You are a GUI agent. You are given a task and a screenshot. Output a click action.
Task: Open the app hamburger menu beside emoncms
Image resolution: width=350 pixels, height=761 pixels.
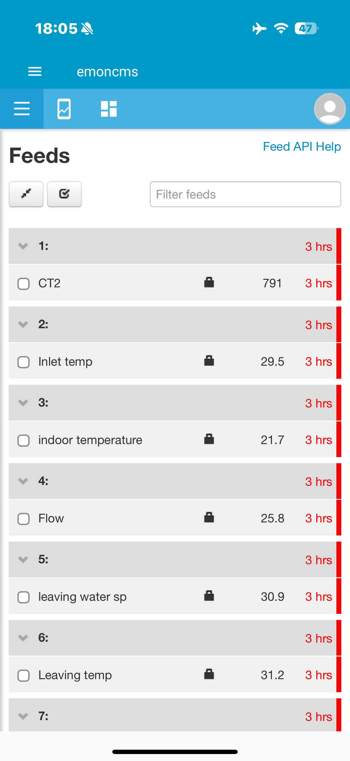click(x=35, y=71)
